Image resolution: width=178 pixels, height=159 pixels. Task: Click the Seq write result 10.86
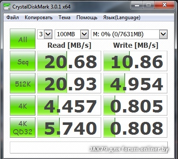pos(135,61)
